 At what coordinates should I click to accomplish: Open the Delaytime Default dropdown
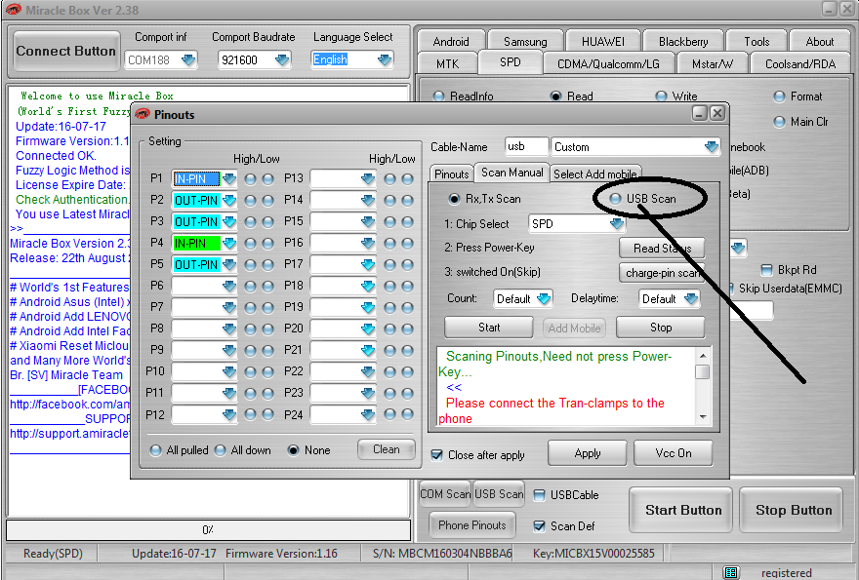pyautogui.click(x=691, y=298)
